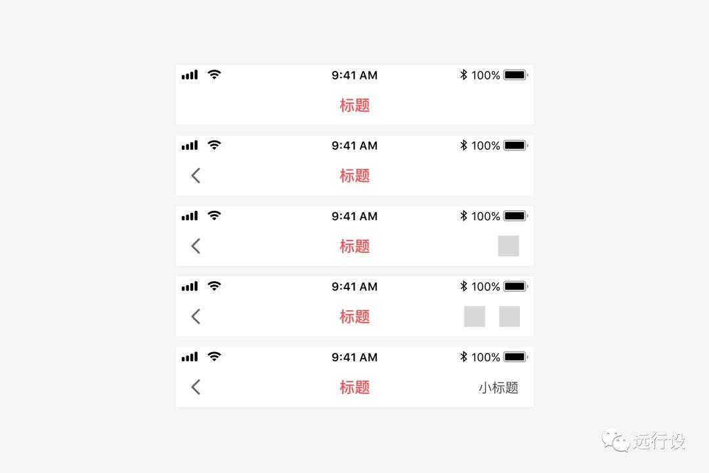Image resolution: width=709 pixels, height=473 pixels.
Task: Click the left gray placeholder square in fourth bar
Action: click(475, 317)
